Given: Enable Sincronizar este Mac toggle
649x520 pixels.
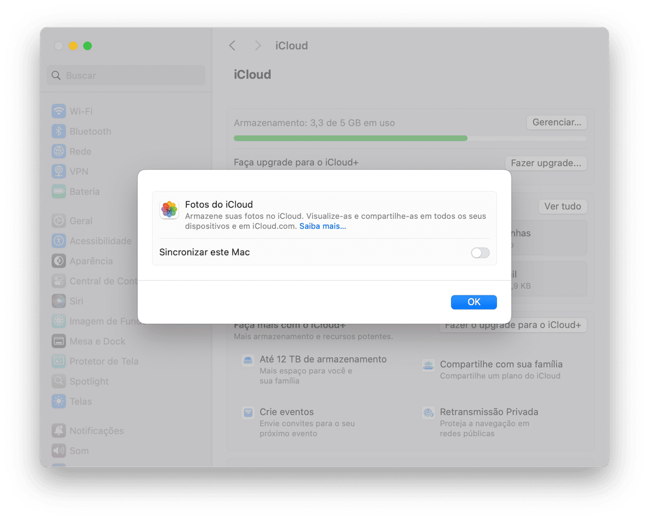Looking at the screenshot, I should coord(480,253).
